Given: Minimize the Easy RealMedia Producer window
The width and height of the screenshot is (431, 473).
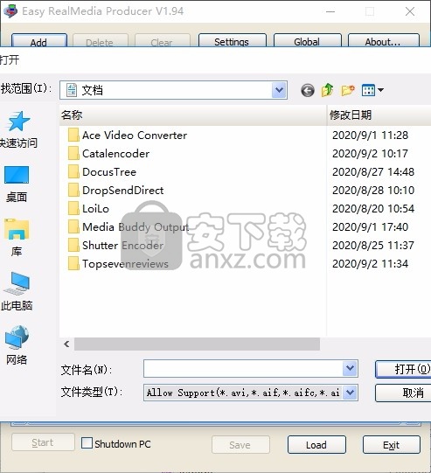Looking at the screenshot, I should (330, 11).
